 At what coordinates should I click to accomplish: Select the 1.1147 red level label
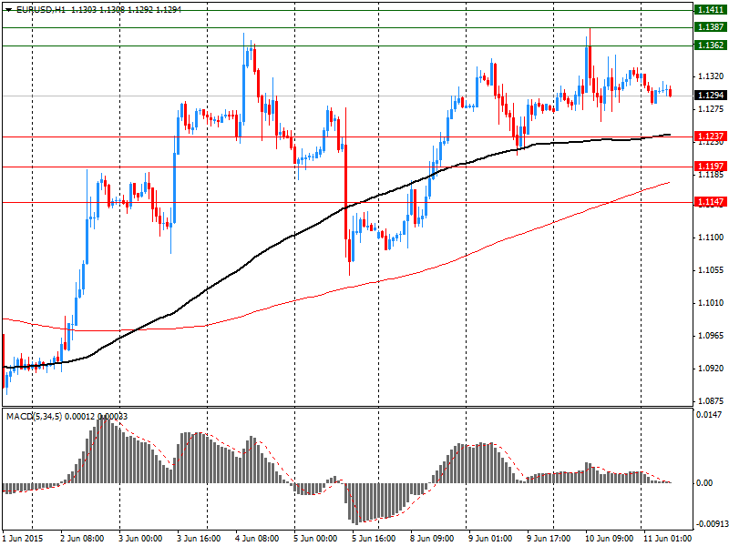[711, 202]
